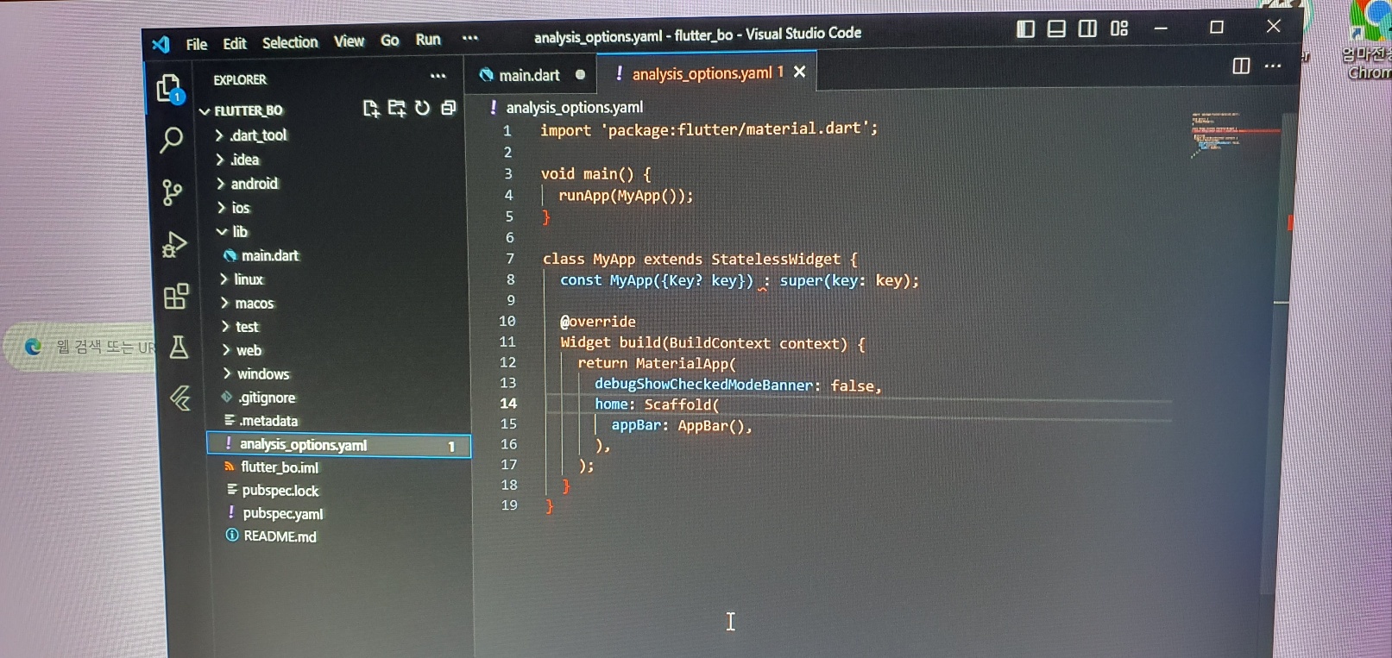
Task: Open the .metadata file
Action: pos(268,421)
